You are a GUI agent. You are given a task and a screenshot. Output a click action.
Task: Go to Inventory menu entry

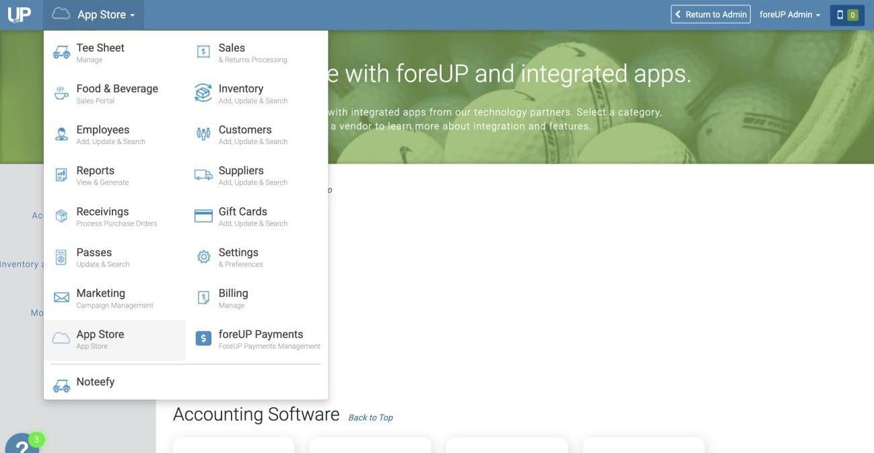257,94
